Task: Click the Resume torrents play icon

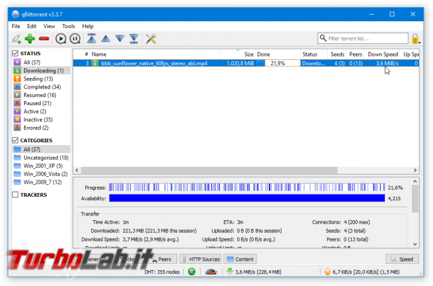Action: click(61, 39)
